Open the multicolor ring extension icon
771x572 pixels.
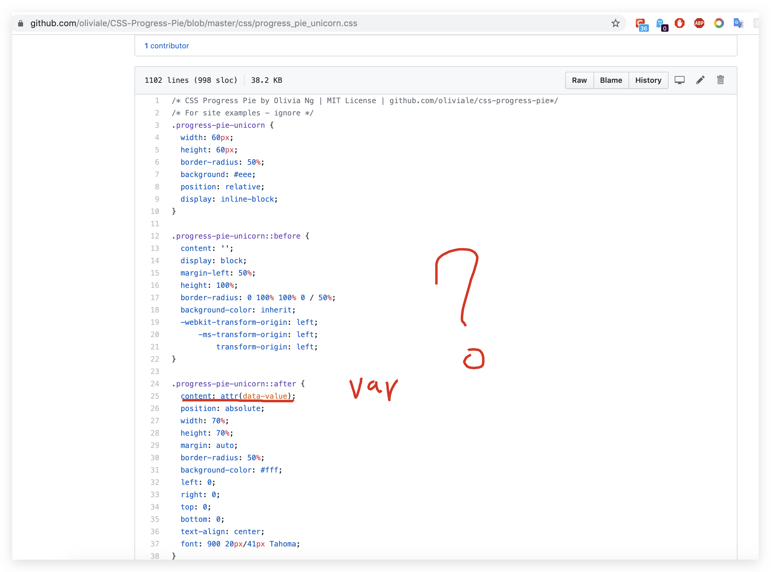coord(719,23)
